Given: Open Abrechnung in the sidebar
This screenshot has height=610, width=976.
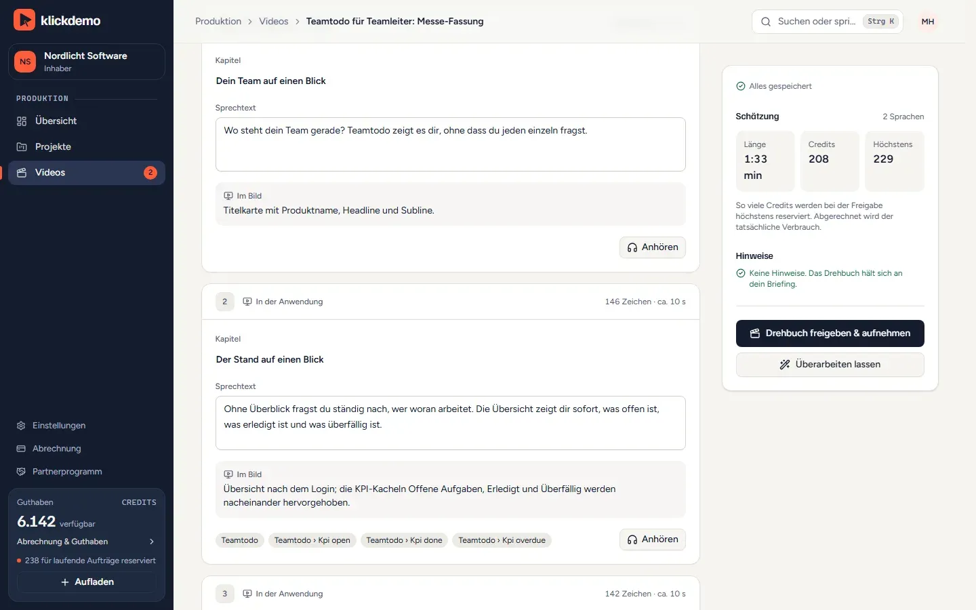Looking at the screenshot, I should pyautogui.click(x=87, y=449).
